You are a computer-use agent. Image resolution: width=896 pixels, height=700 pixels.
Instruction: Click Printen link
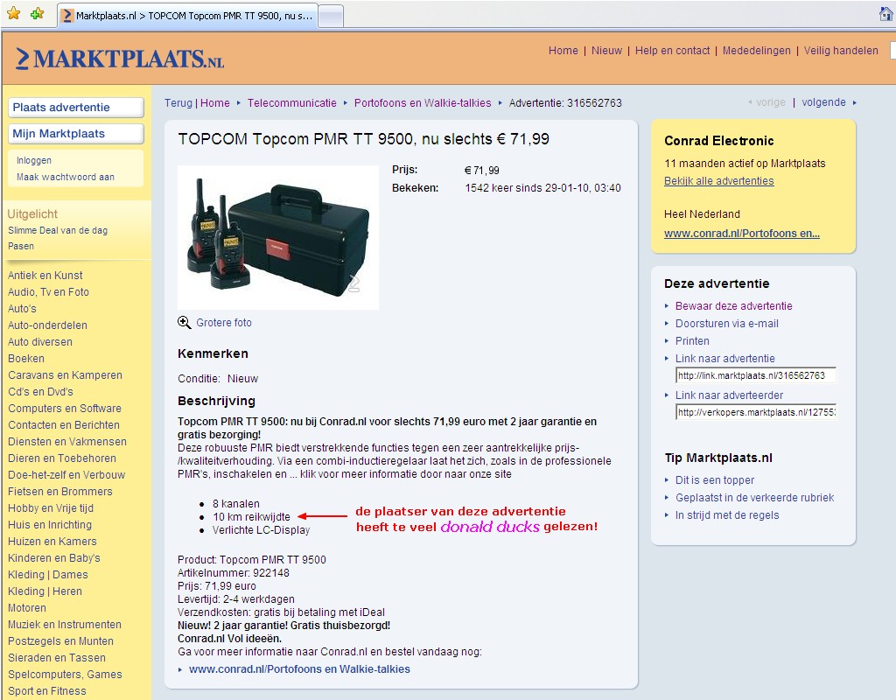pyautogui.click(x=692, y=341)
